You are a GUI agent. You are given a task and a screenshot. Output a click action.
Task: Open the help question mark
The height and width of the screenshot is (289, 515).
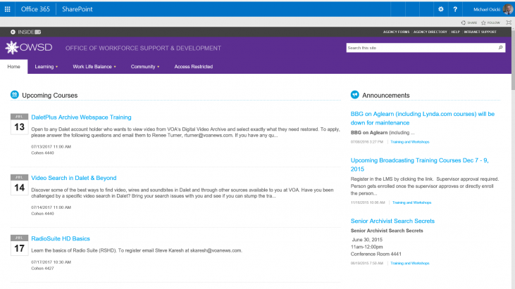(455, 9)
